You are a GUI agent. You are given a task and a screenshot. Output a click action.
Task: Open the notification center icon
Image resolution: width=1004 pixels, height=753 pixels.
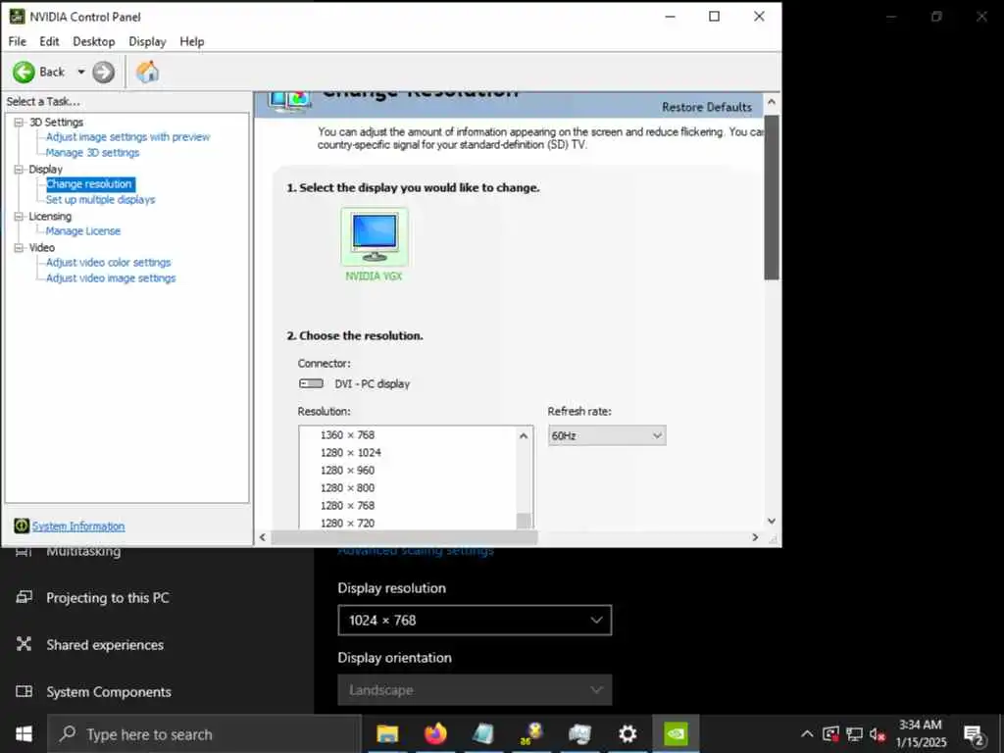pyautogui.click(x=974, y=734)
